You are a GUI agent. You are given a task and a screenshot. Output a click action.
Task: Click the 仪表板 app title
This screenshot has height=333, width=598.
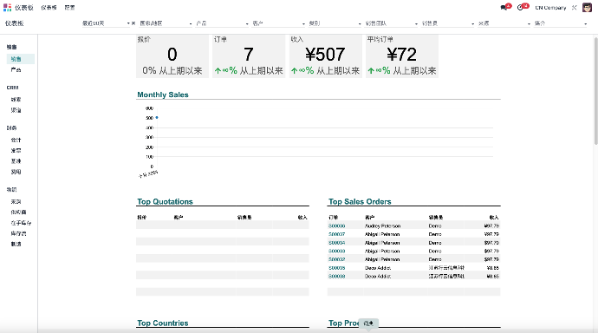click(24, 8)
